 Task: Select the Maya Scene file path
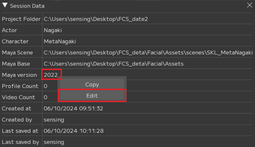(x=148, y=53)
